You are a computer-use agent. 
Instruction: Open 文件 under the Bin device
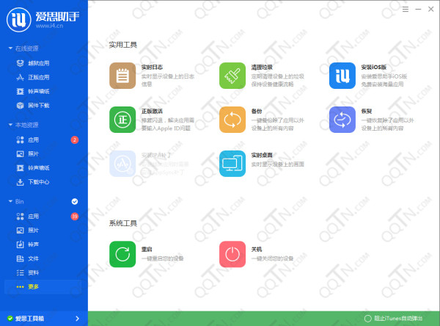tap(34, 258)
